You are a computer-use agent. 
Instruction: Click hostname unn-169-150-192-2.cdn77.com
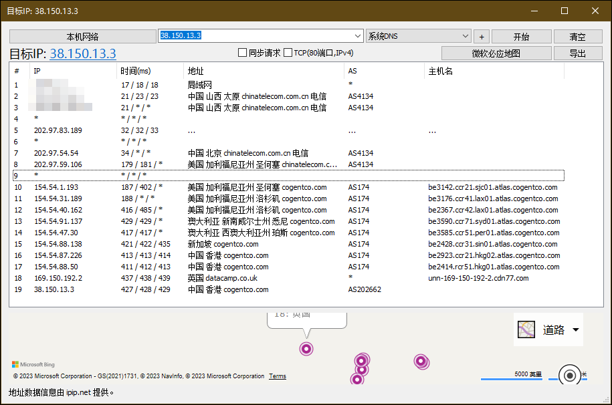pyautogui.click(x=478, y=278)
